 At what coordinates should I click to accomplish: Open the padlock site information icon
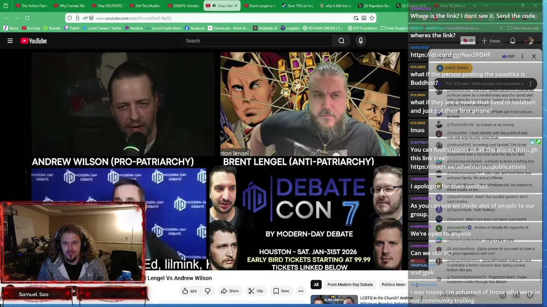click(77, 18)
